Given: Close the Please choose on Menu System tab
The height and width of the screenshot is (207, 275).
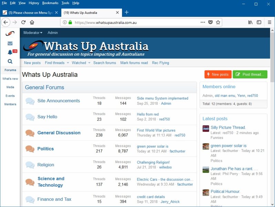Looking at the screenshot, I should [56, 13].
